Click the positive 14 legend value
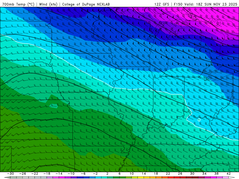Screen dimensions: 239x179 pos(144,174)
